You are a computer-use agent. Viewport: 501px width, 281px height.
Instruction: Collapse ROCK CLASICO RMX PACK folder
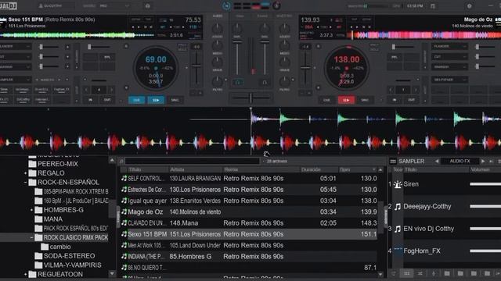pos(31,237)
